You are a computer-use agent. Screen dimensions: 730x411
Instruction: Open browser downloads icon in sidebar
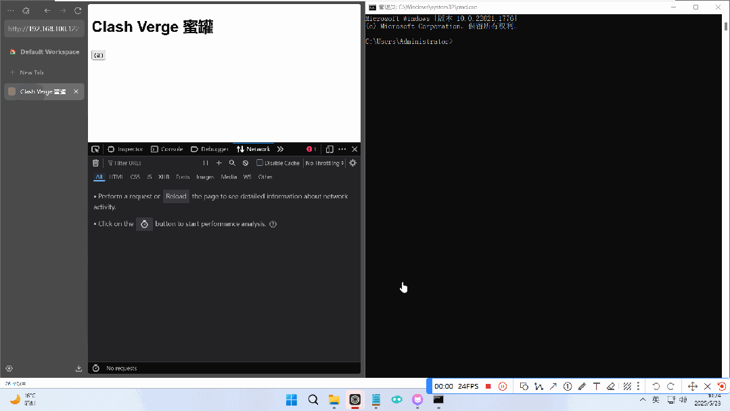coord(78,368)
